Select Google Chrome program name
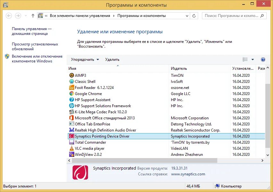Screen dimensions: 273x192 88,94
